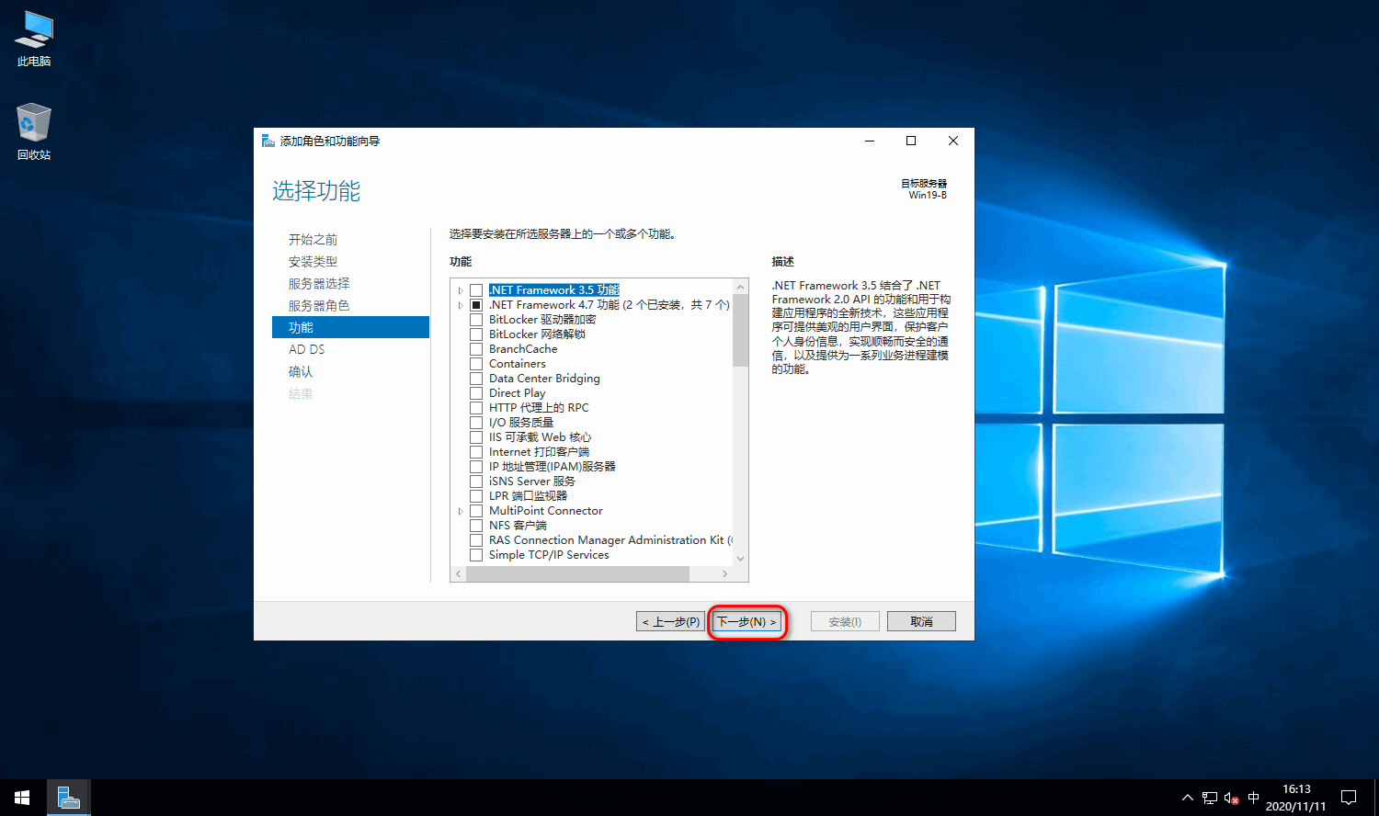Tick NFS 客户端 checkbox
Screen dimensions: 1379x816
click(x=476, y=526)
